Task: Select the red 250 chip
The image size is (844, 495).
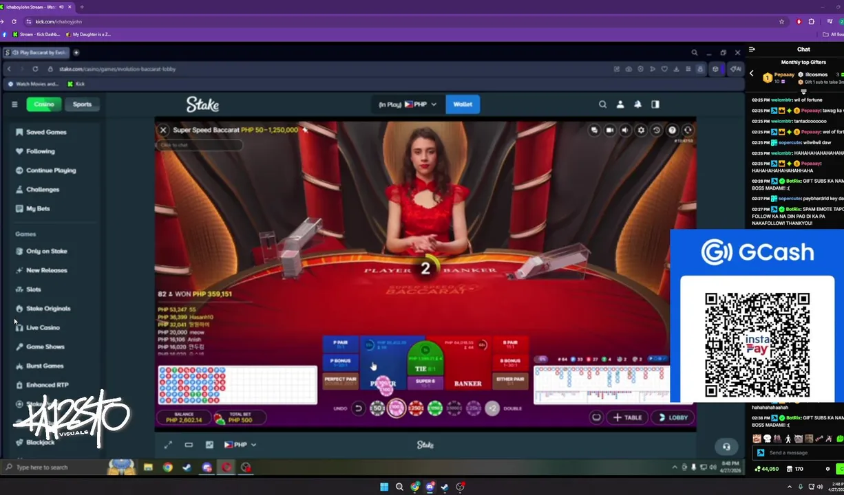Action: [x=416, y=408]
